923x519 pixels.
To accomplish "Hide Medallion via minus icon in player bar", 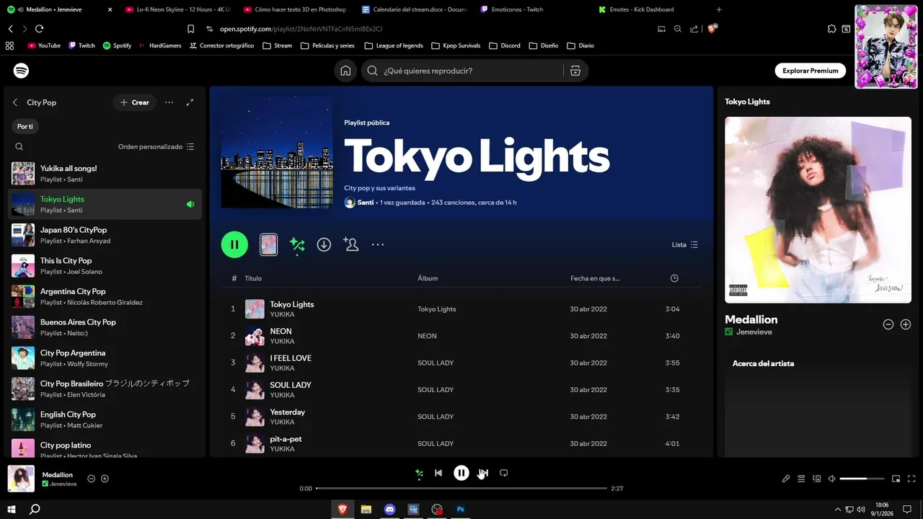I will pos(91,479).
